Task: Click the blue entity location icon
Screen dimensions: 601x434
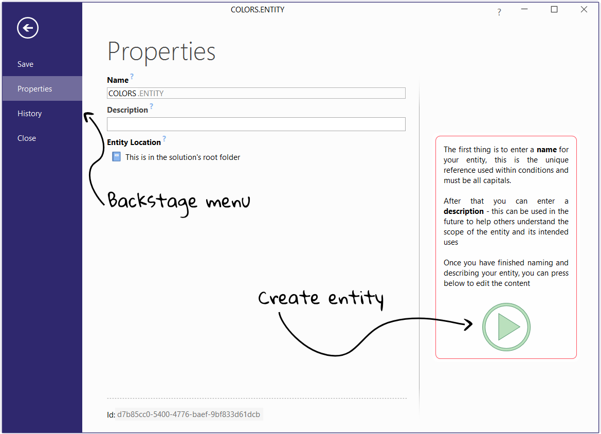Action: pyautogui.click(x=116, y=157)
